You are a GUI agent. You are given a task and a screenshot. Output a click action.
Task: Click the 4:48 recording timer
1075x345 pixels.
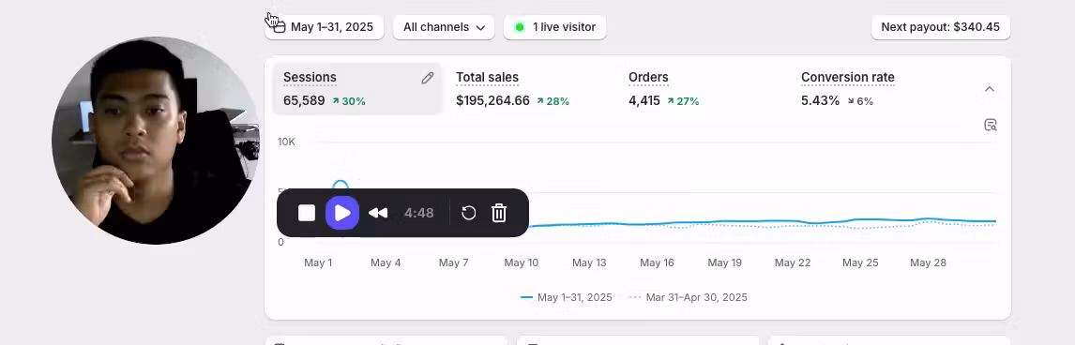click(x=419, y=213)
